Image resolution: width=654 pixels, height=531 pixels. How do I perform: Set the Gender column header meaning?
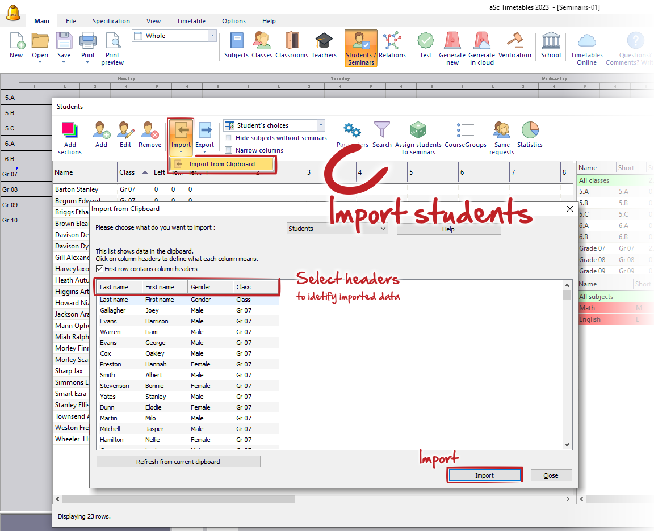210,287
